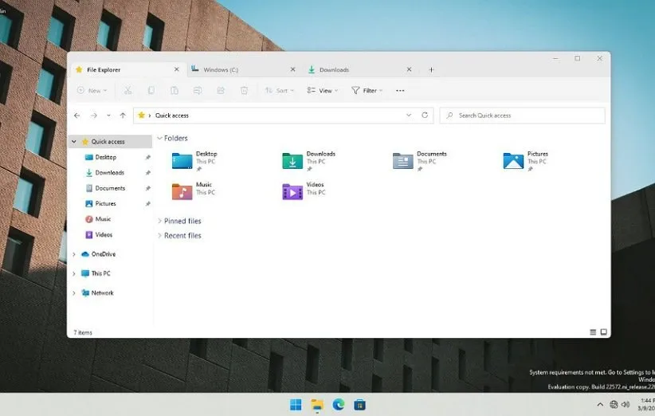Expand This PC in navigation pane

pyautogui.click(x=74, y=273)
